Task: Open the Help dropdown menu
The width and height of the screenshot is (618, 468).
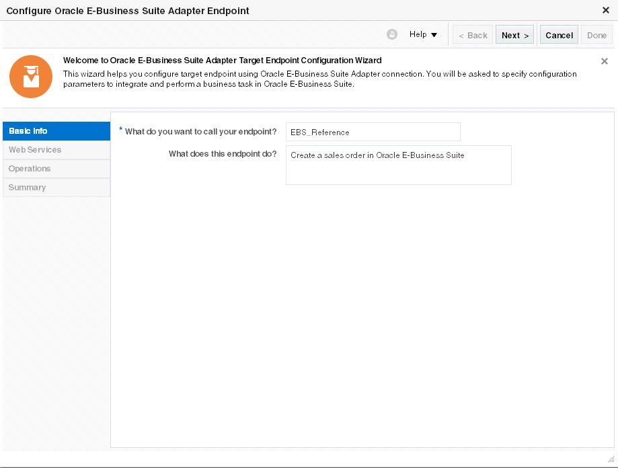Action: pyautogui.click(x=423, y=35)
